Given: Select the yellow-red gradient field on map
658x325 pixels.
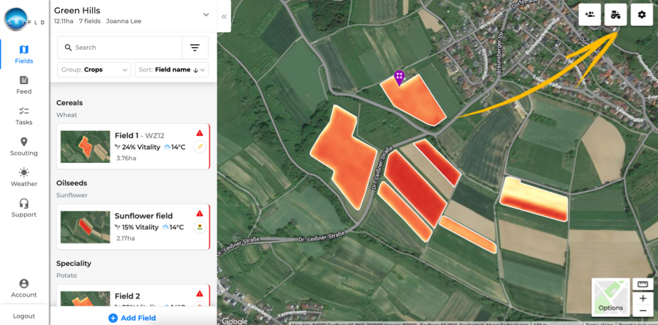Looking at the screenshot, I should 534,199.
